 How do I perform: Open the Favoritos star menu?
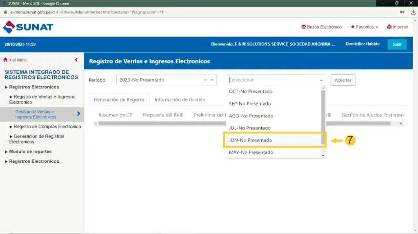pos(353,27)
